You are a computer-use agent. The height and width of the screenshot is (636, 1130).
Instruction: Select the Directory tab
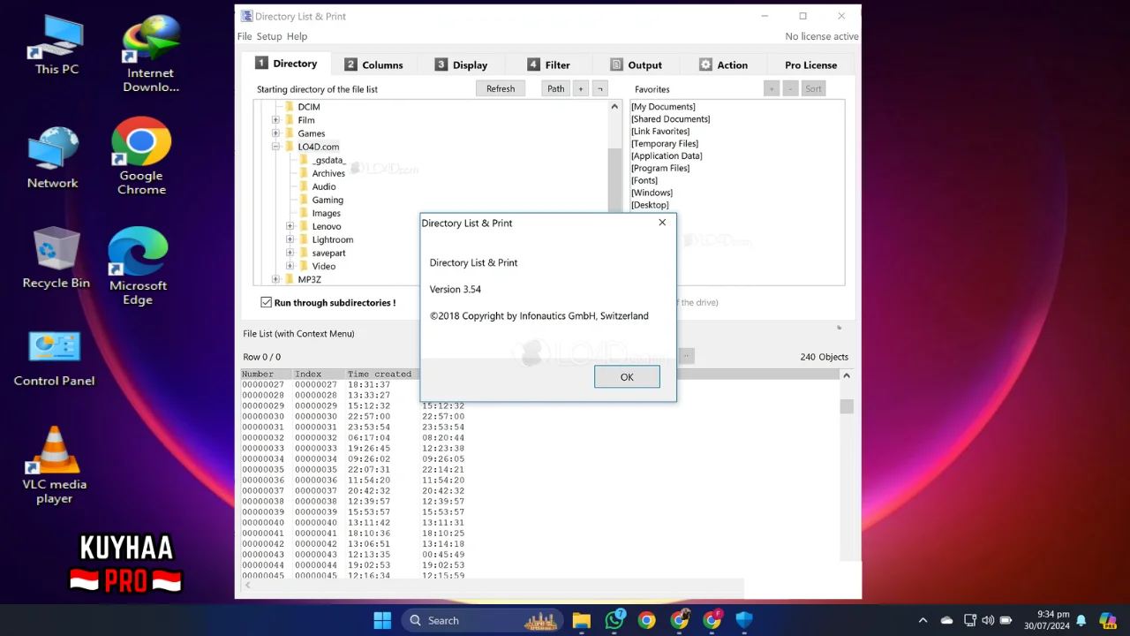pyautogui.click(x=286, y=64)
